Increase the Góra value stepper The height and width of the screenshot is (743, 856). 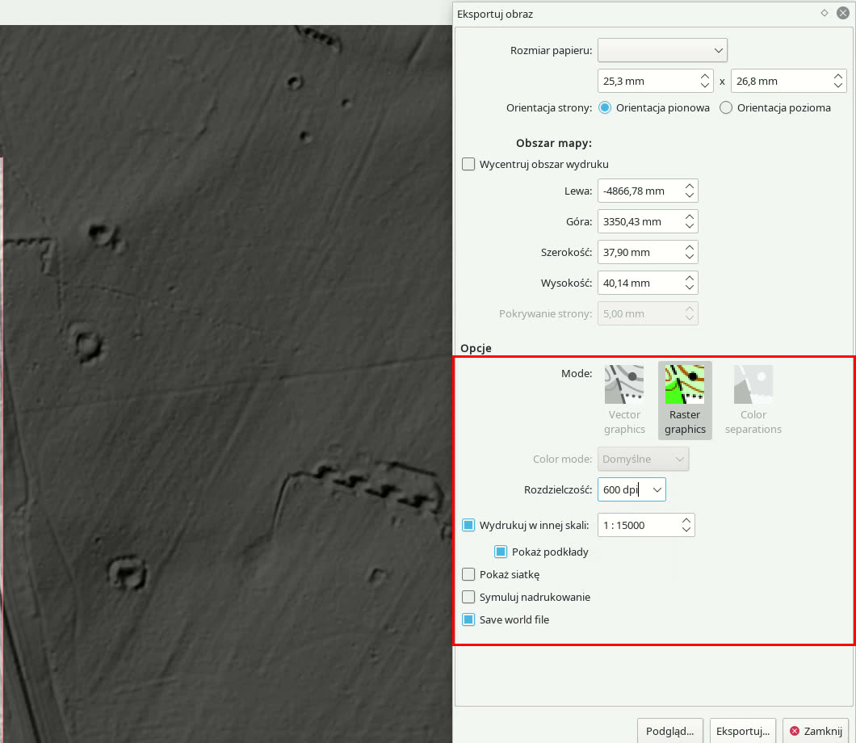pyautogui.click(x=690, y=217)
